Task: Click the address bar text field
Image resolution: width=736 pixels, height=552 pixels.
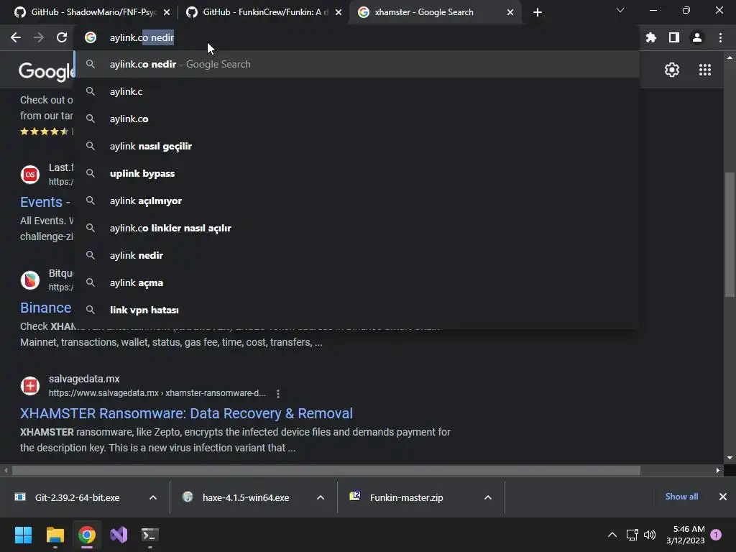Action: point(356,37)
